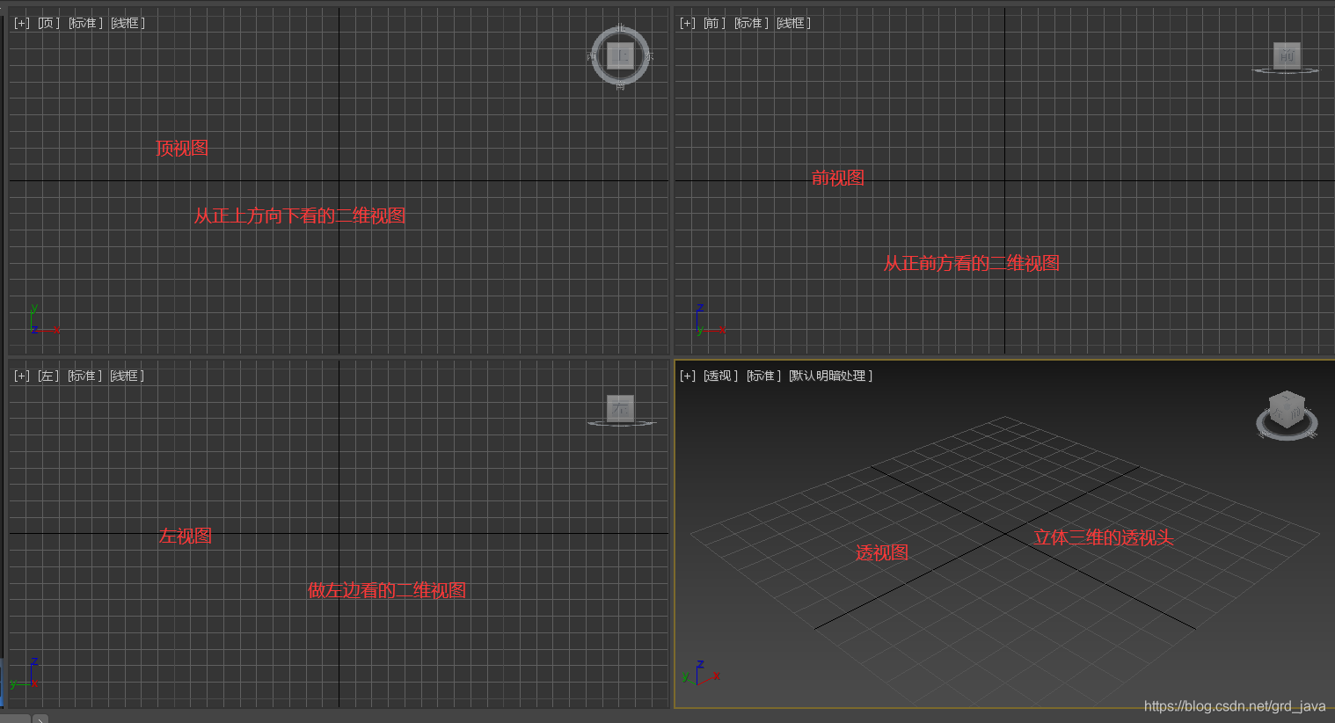
Task: Open [标准] label in Perspective viewport
Action: 763,376
